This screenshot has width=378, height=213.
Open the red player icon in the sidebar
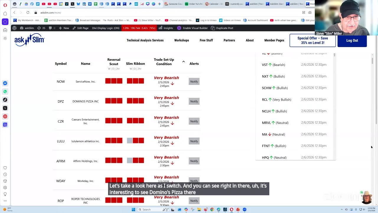[x=5, y=116]
